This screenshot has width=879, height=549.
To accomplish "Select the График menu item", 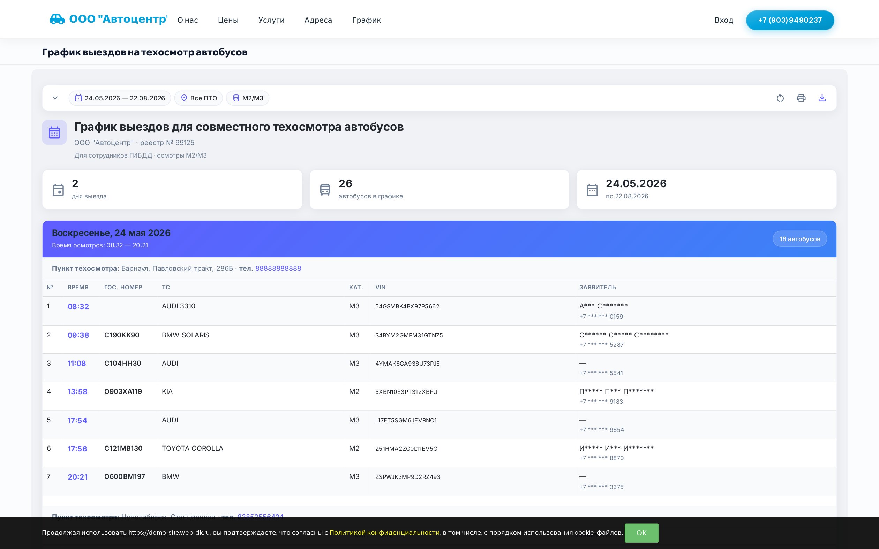I will (x=367, y=20).
